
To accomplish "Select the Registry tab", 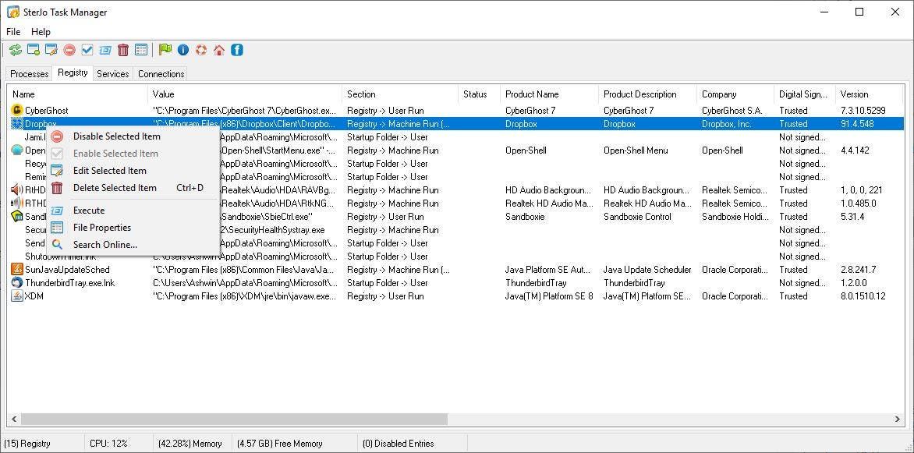I will [73, 73].
